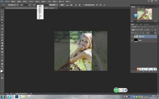Viewport: 159px width, 99px height.
Task: Open the crop aspect ratio preset dropdown
Action: 13,5
